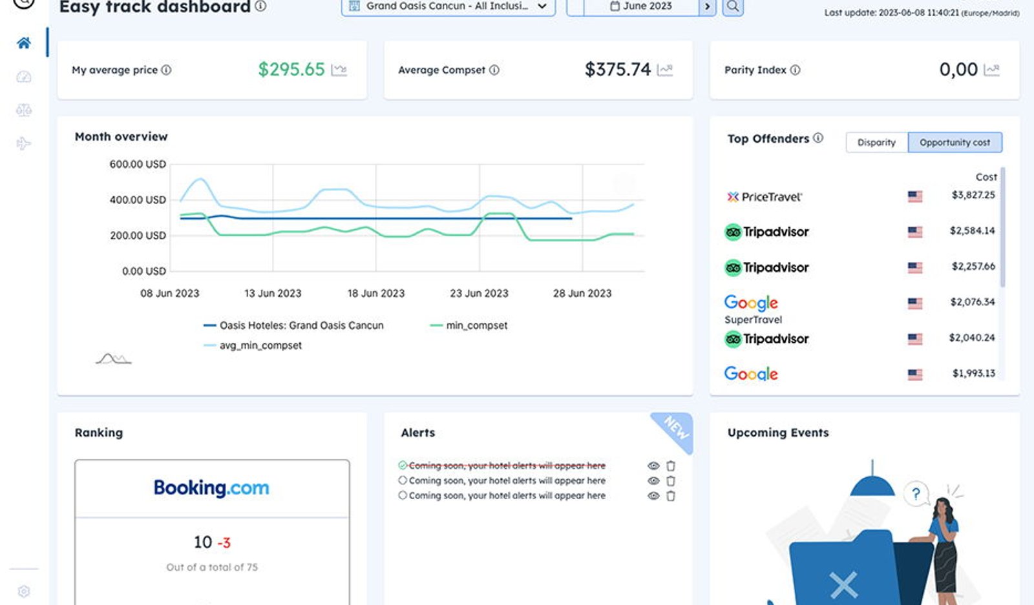This screenshot has width=1034, height=605.
Task: Toggle visibility eye of first alert
Action: (x=653, y=466)
